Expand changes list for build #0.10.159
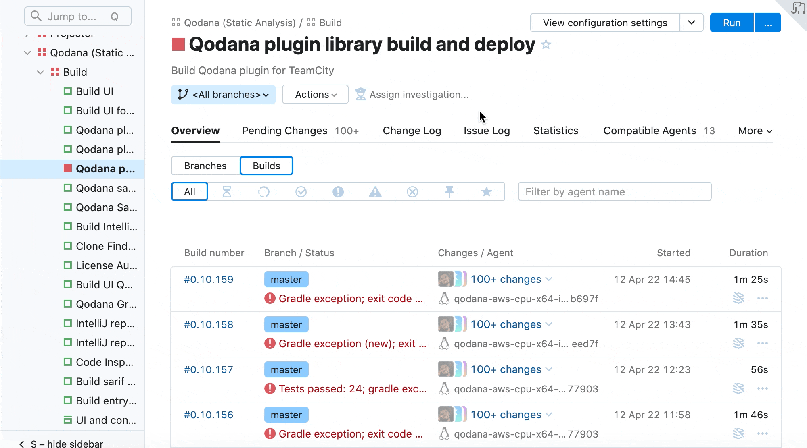 (549, 279)
